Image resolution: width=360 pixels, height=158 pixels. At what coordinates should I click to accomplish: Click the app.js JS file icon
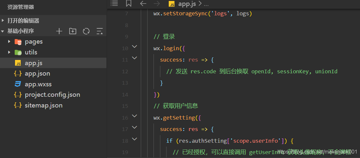18,63
